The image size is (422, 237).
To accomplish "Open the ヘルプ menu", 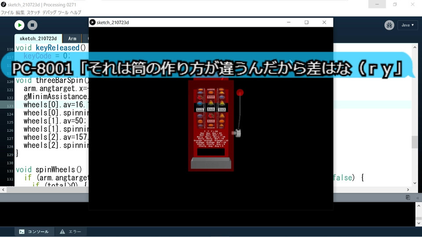I will pyautogui.click(x=76, y=13).
